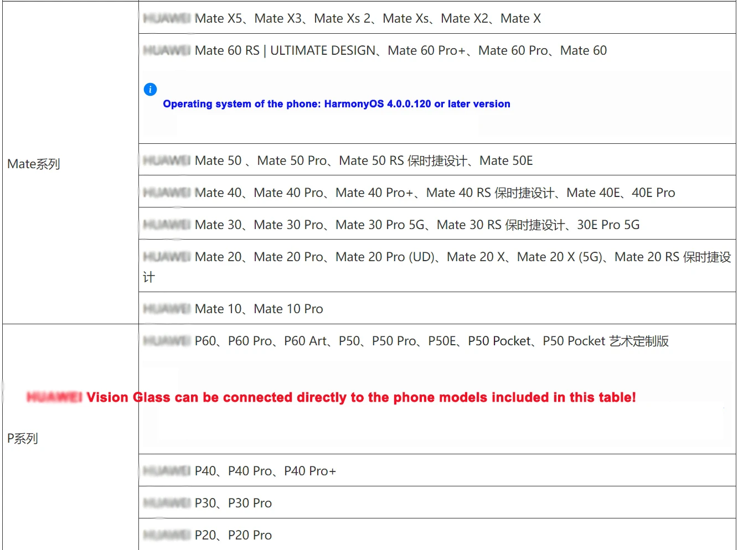
Task: Click the "Mate 20 X (5G)" model name
Action: (560, 257)
